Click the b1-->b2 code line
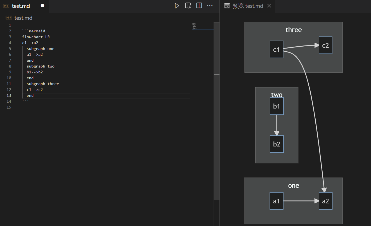The width and height of the screenshot is (371, 226). [x=35, y=72]
